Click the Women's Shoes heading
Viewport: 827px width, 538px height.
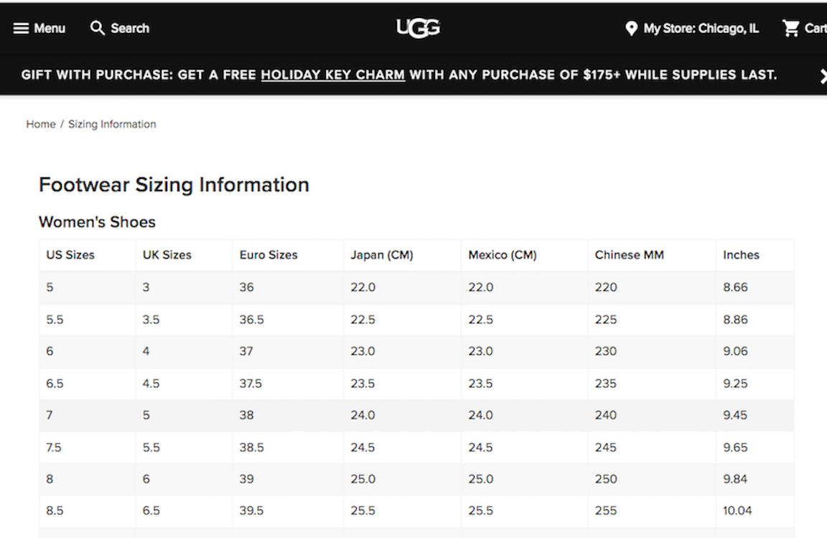(x=97, y=222)
